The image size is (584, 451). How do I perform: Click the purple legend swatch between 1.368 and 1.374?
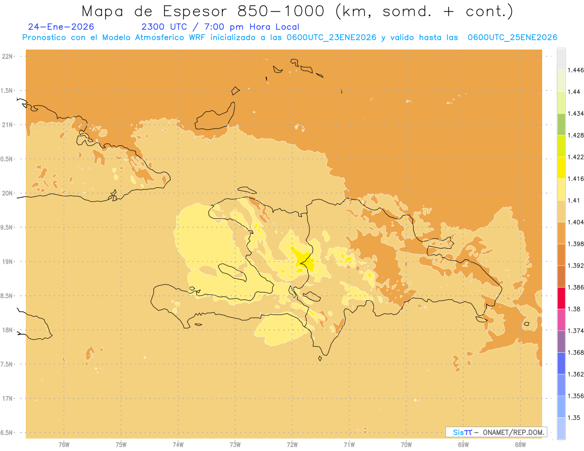click(x=561, y=342)
